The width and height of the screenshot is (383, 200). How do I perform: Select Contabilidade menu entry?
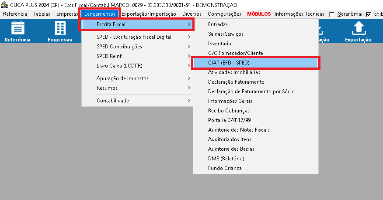137,101
